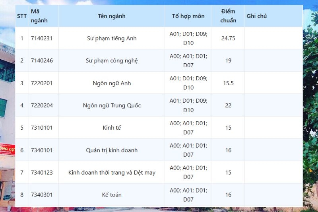Screen dimensions: 318x212
Task: Click the STT column header
Action: (x=22, y=16)
